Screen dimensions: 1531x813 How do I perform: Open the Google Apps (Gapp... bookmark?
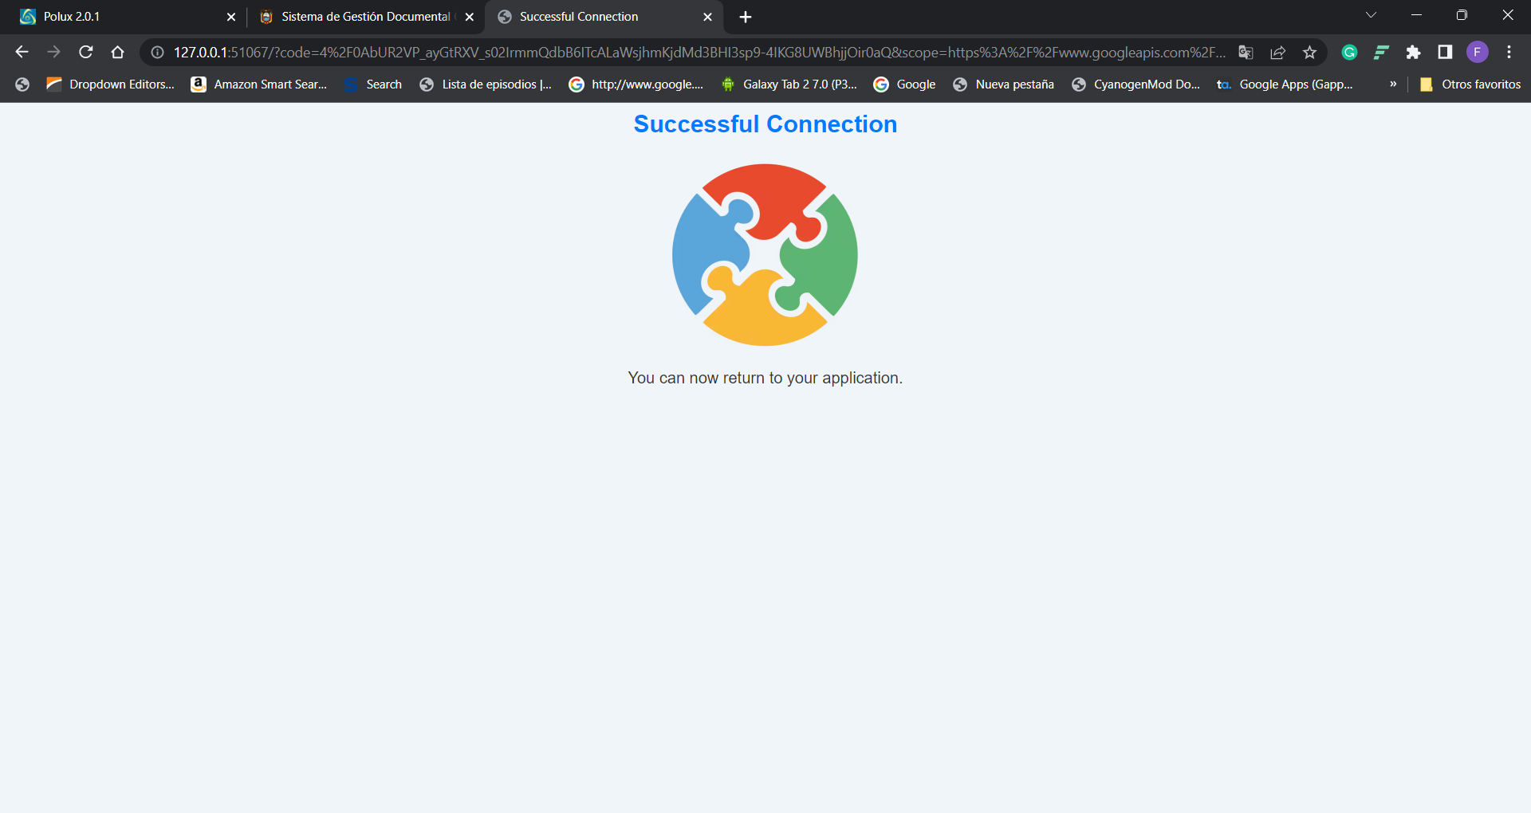[x=1285, y=84]
